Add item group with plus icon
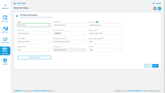Image resolution: width=165 pixels, height=93 pixels. [x=97, y=22]
